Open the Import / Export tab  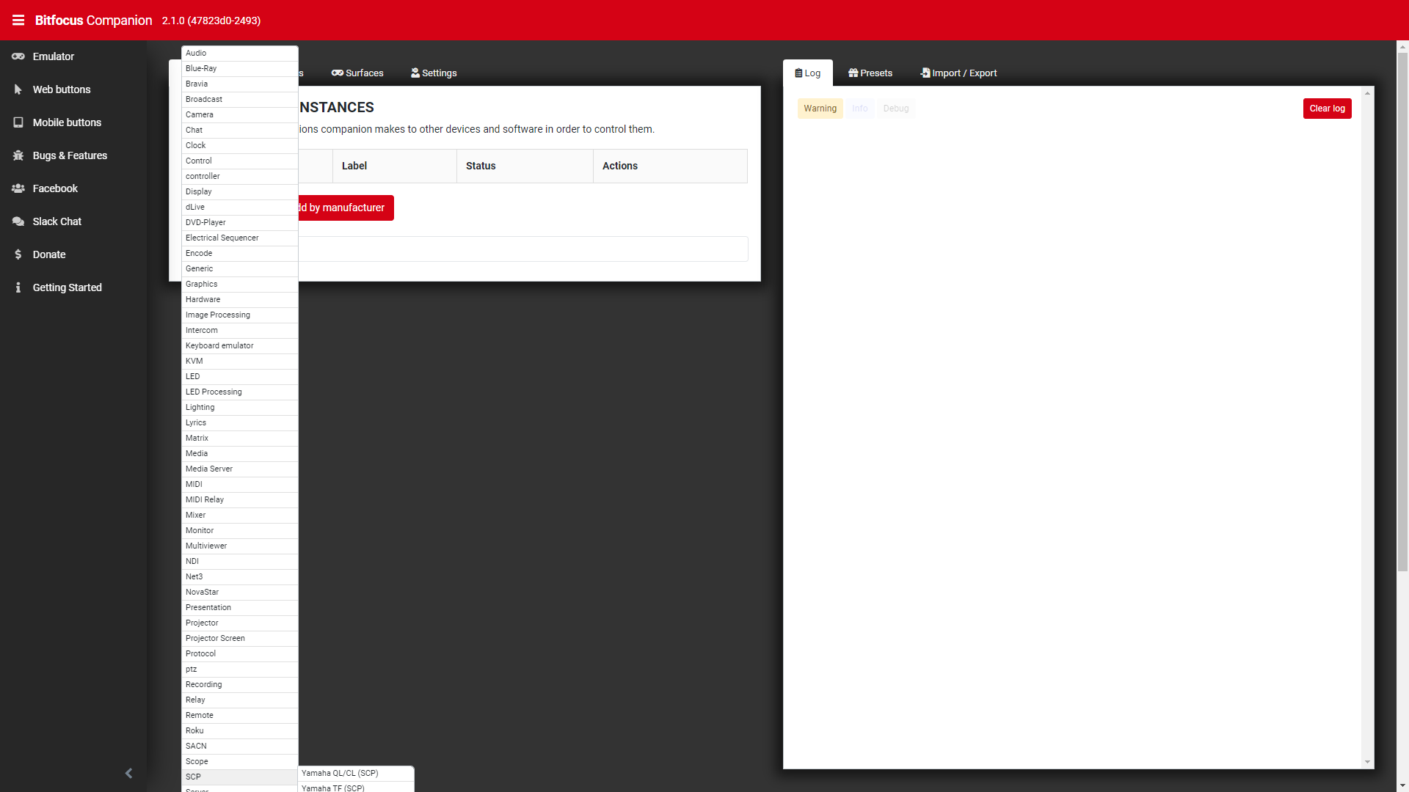958,73
